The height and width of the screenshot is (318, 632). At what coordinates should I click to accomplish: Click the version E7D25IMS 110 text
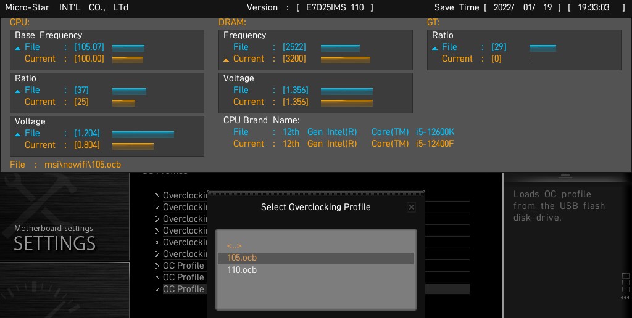(335, 7)
